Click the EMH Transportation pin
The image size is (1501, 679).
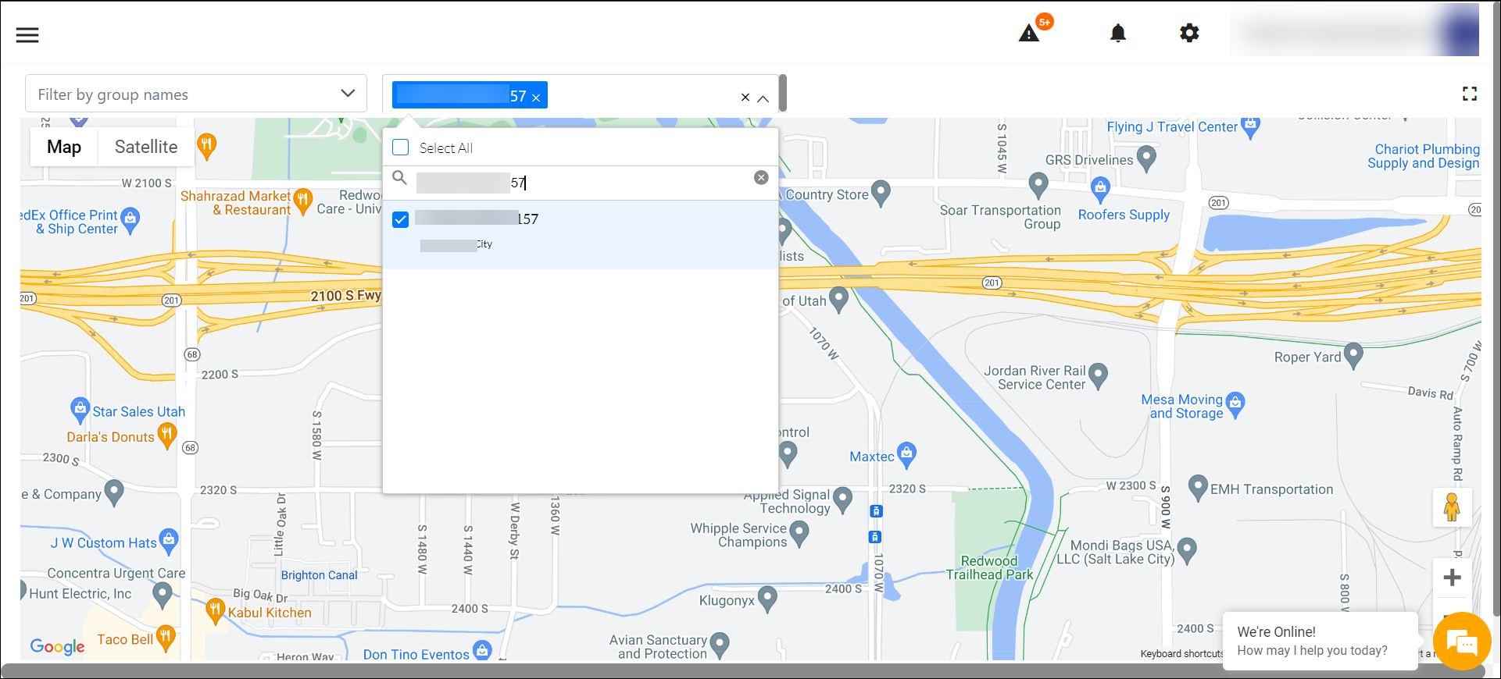coord(1198,488)
